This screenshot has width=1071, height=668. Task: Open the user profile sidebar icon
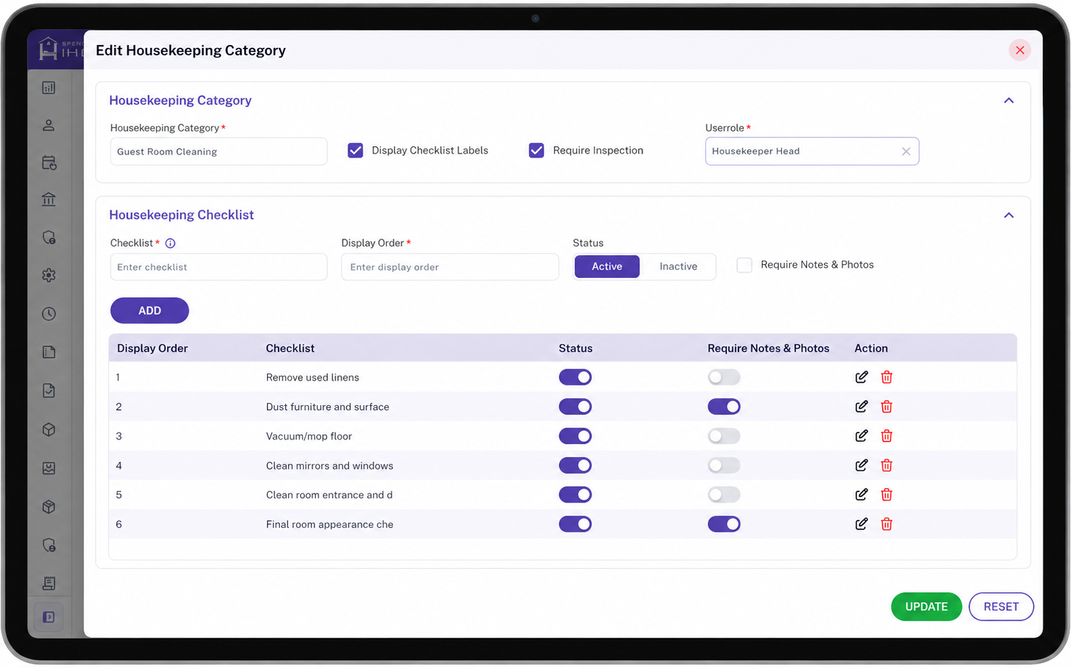tap(49, 125)
